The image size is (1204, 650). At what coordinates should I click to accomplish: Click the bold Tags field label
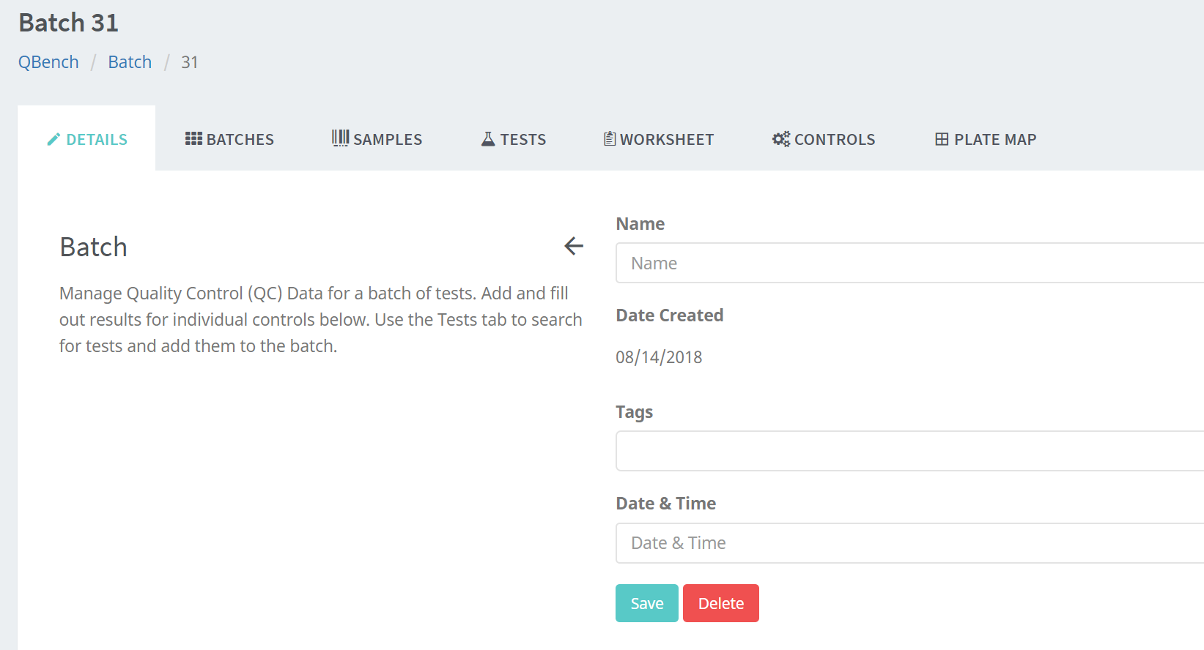click(634, 412)
